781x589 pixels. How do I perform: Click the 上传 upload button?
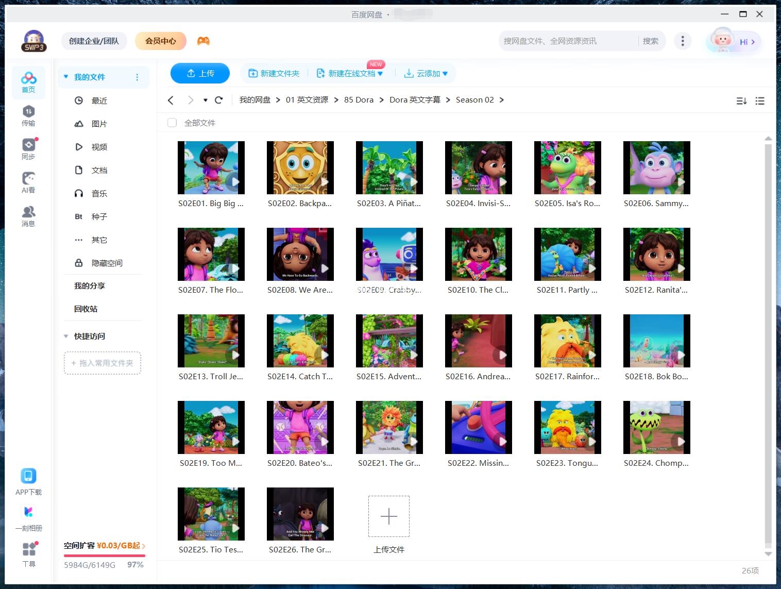[200, 73]
